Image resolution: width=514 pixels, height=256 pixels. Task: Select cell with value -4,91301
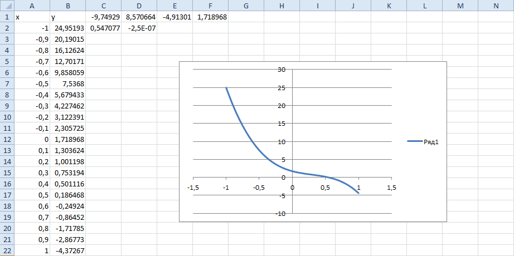pyautogui.click(x=174, y=17)
